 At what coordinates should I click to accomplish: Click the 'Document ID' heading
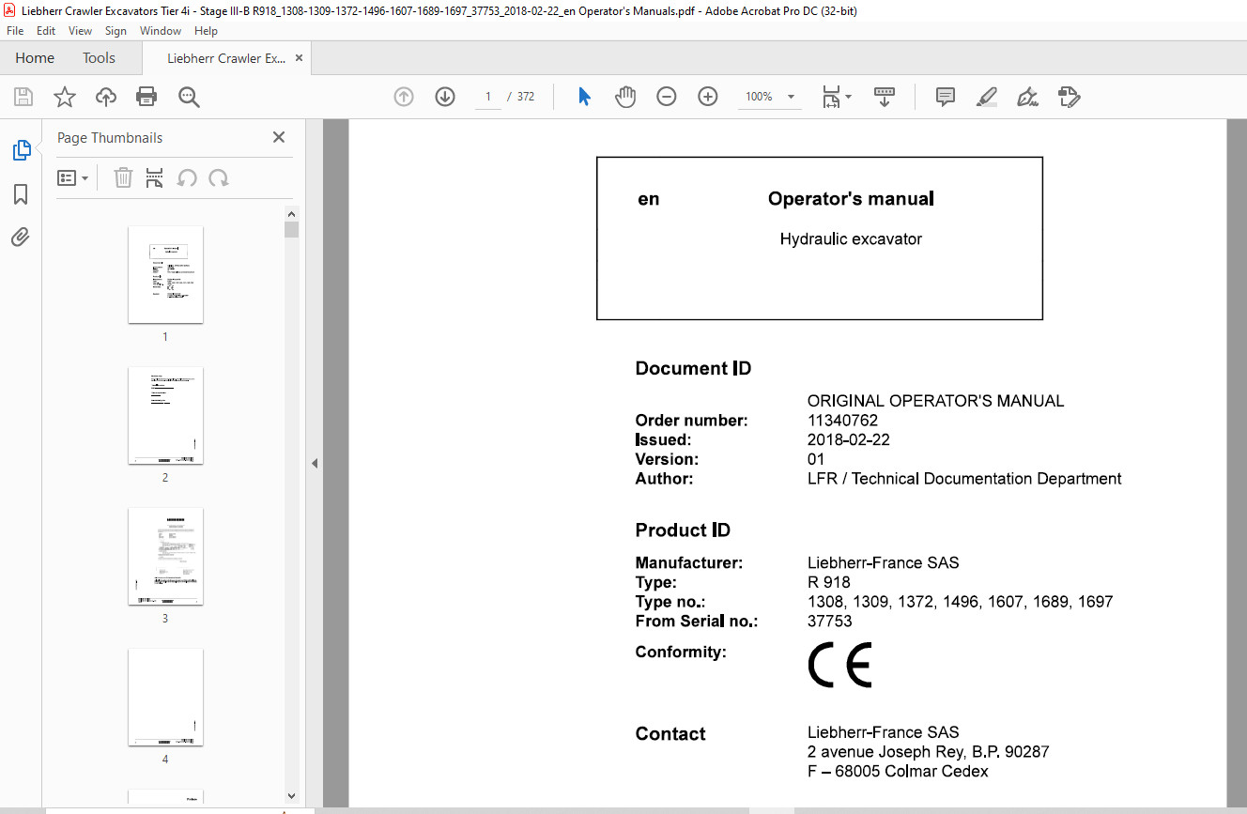click(x=693, y=368)
